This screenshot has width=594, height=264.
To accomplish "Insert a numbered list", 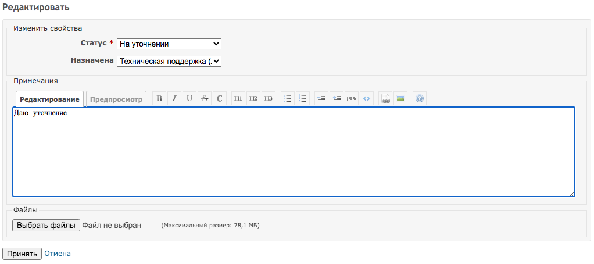I will (x=302, y=99).
